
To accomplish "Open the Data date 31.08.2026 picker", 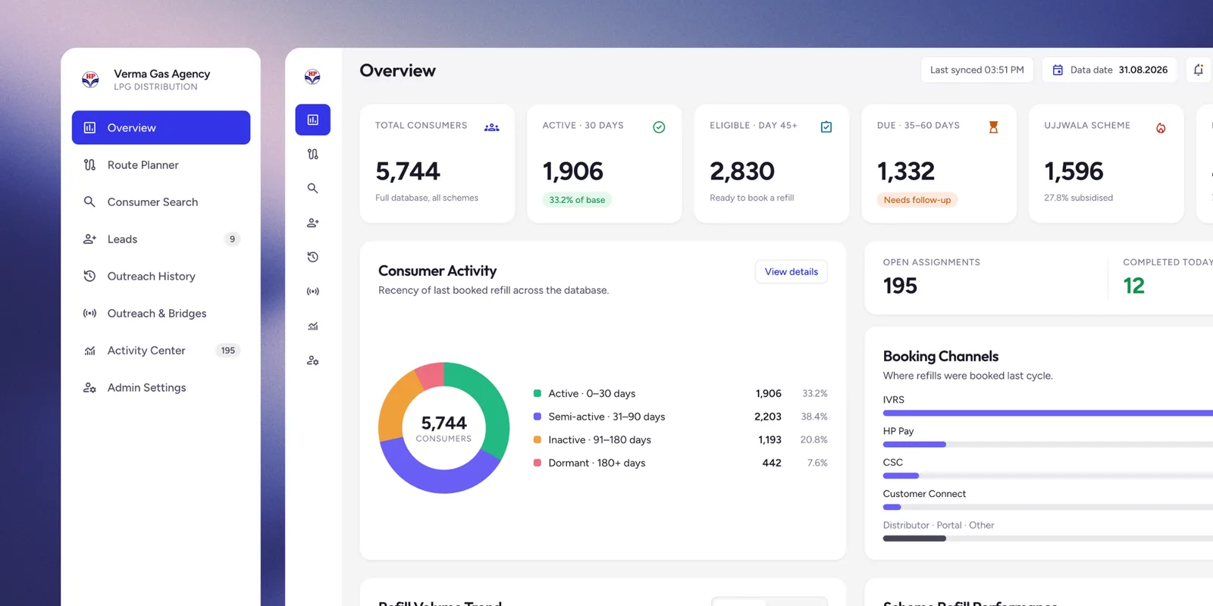I will [1109, 70].
